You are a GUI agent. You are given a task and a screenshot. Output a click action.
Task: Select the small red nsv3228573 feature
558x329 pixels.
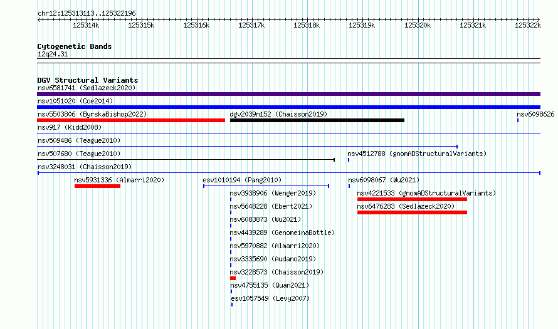click(x=233, y=278)
